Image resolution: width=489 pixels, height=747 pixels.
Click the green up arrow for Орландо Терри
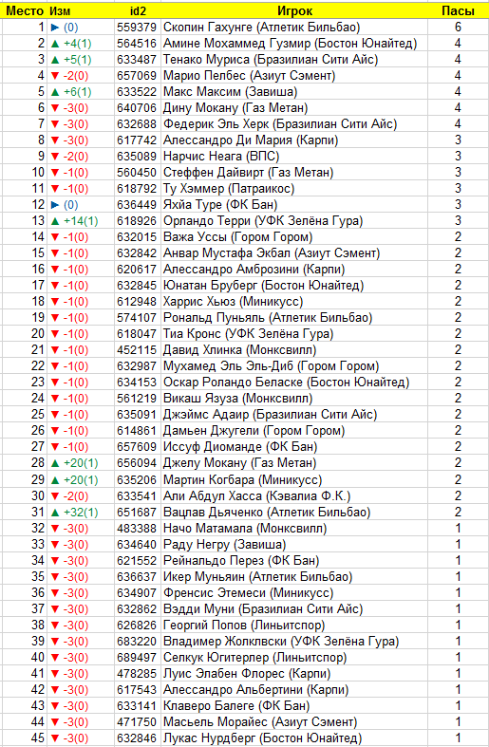[x=55, y=221]
